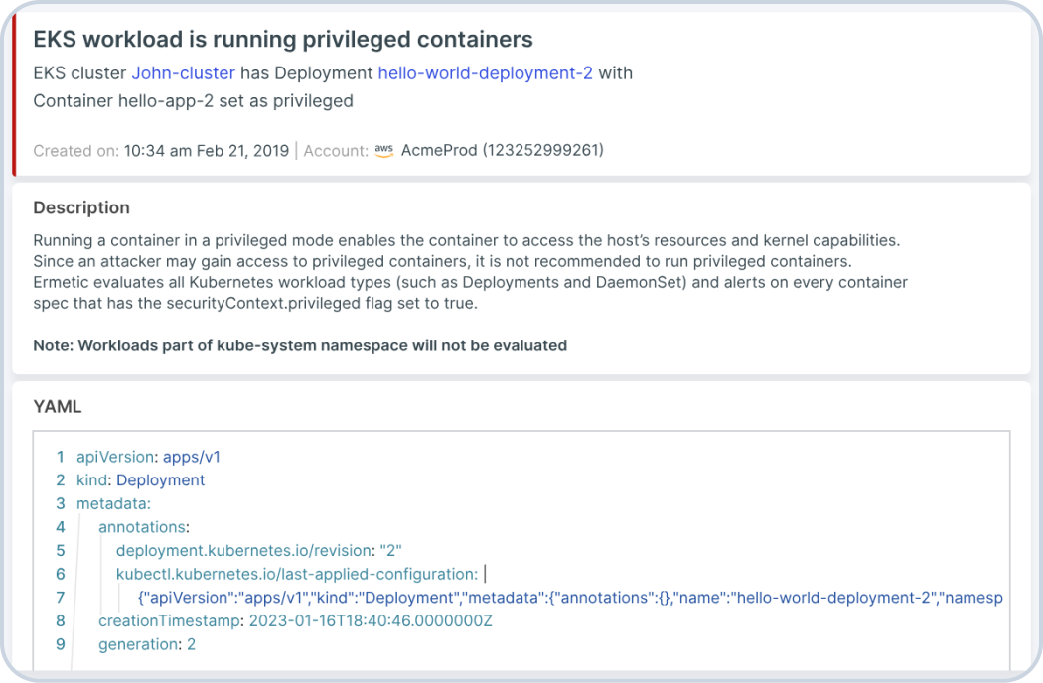Screen dimensions: 1043x683
Task: Click the annotations: key on line 4
Action: tap(144, 527)
